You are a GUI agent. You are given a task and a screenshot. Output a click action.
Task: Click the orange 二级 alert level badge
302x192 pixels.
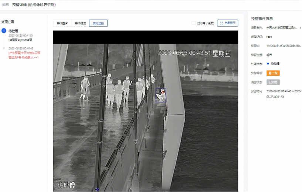click(x=273, y=73)
